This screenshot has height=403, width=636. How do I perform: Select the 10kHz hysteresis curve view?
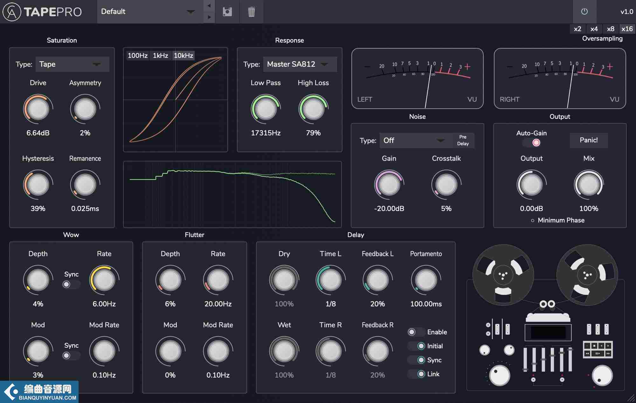(183, 56)
